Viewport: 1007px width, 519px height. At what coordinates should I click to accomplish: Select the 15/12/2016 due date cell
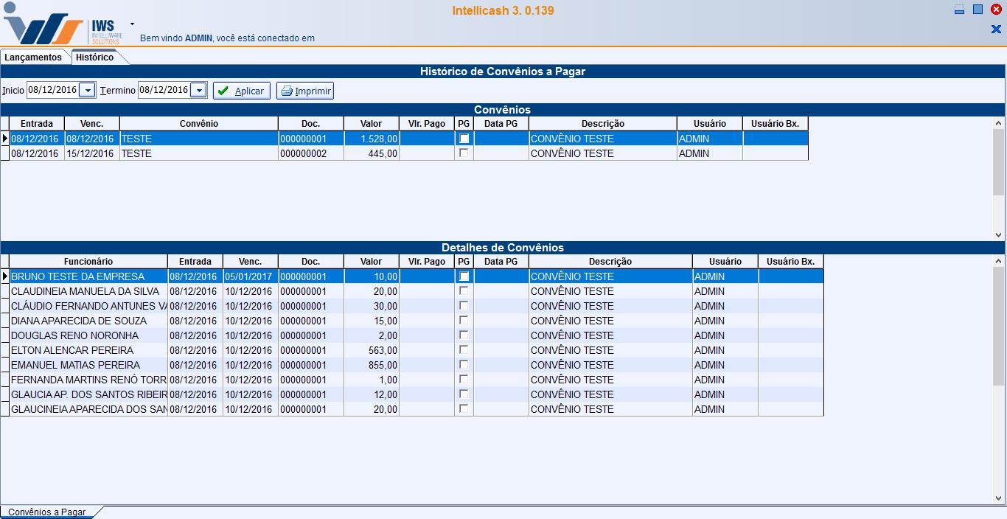coord(92,153)
